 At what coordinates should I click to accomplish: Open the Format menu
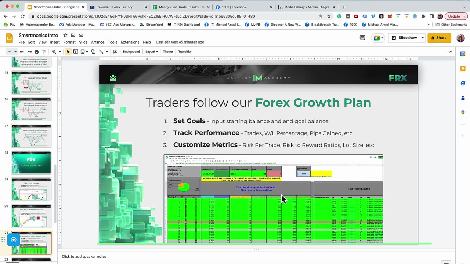click(x=69, y=42)
